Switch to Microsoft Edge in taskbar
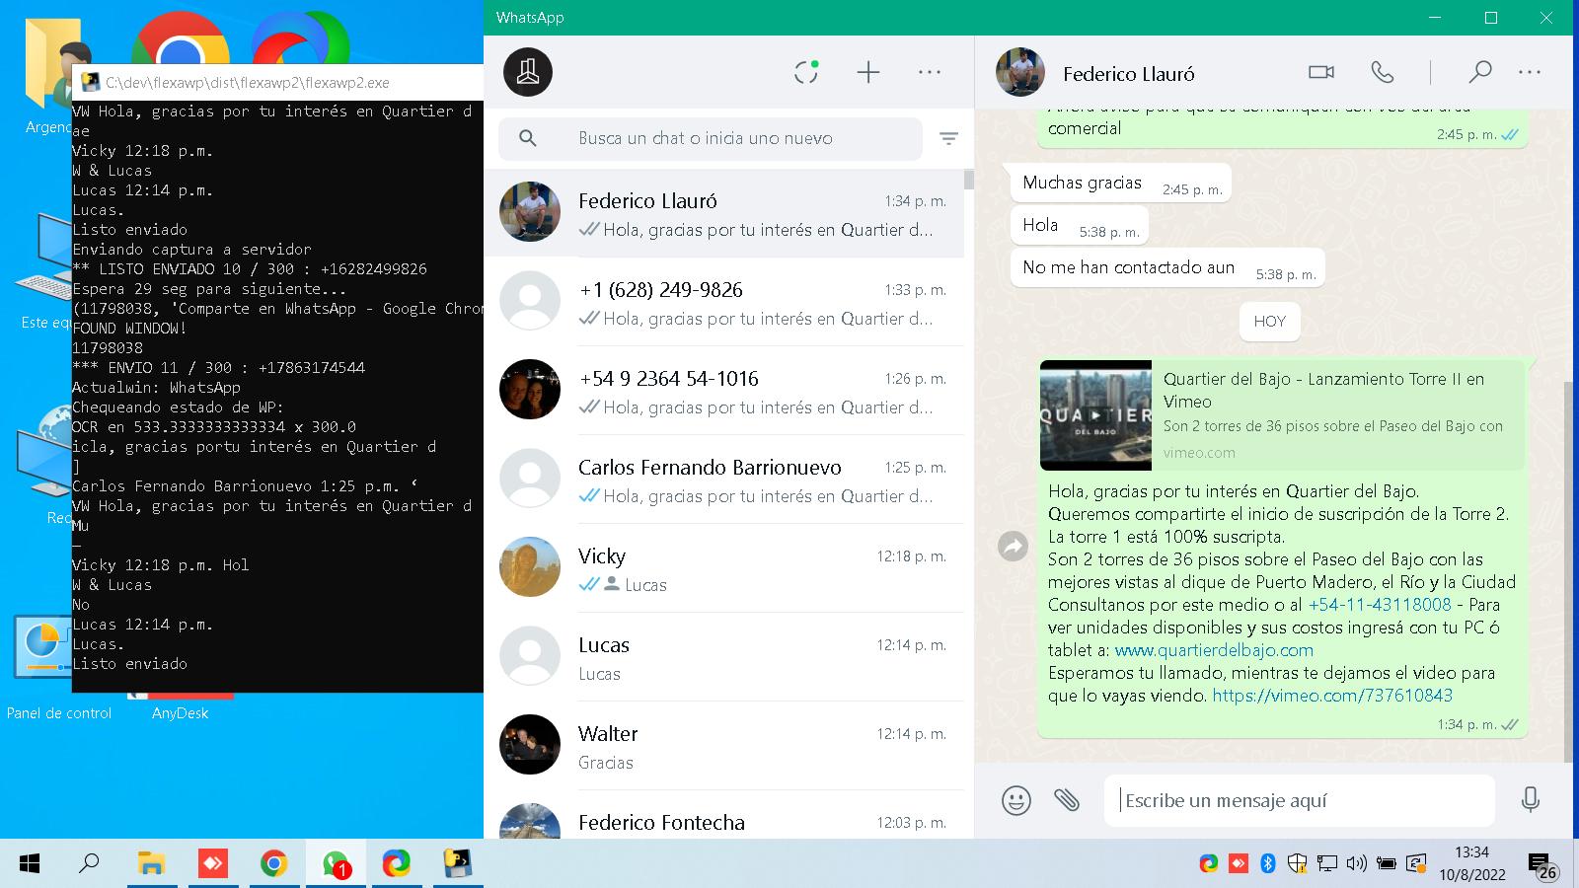The image size is (1579, 888). point(396,864)
